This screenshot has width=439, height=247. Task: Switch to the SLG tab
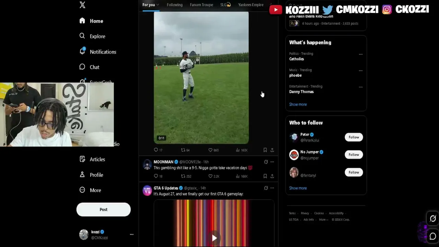225,5
